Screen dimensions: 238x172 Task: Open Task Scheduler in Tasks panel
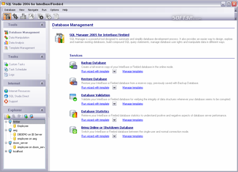[18, 69]
